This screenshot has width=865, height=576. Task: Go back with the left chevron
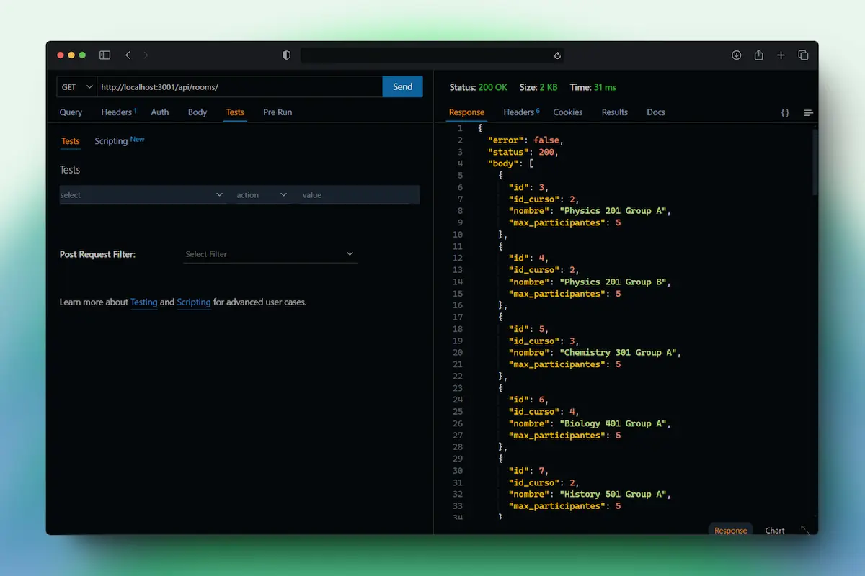tap(128, 55)
